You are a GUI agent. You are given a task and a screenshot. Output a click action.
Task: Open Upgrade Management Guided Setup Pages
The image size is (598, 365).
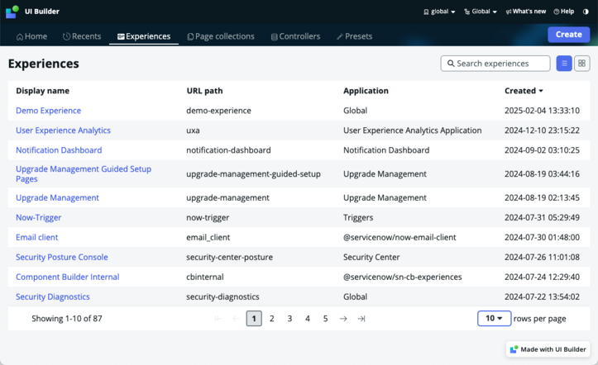[84, 173]
